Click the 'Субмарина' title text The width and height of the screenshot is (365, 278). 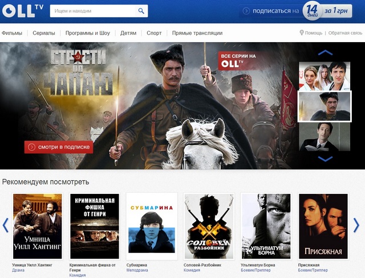137,265
